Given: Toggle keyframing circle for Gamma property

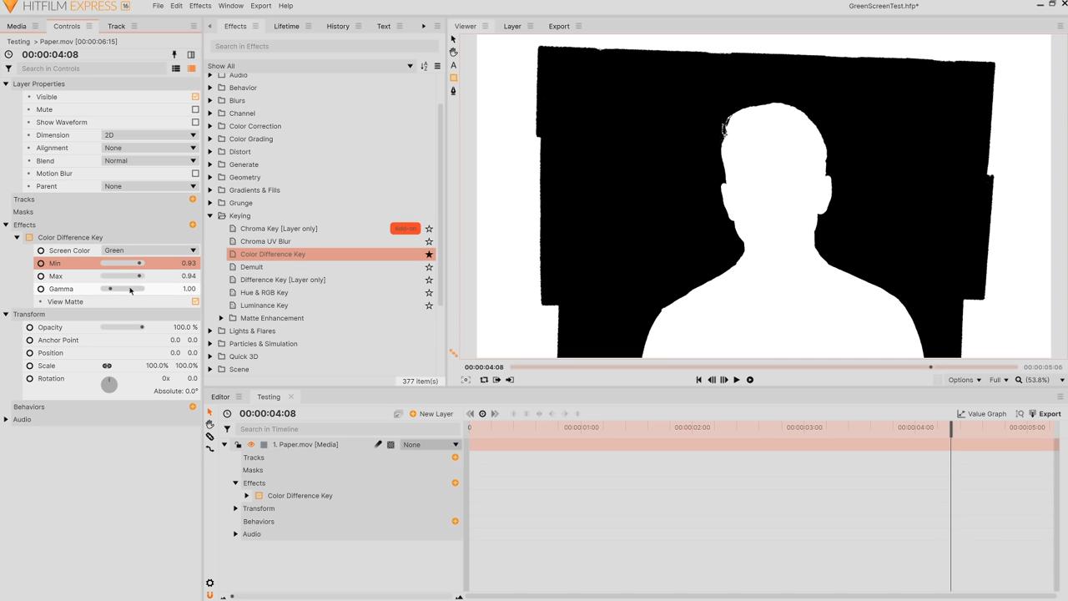Looking at the screenshot, I should click(41, 289).
